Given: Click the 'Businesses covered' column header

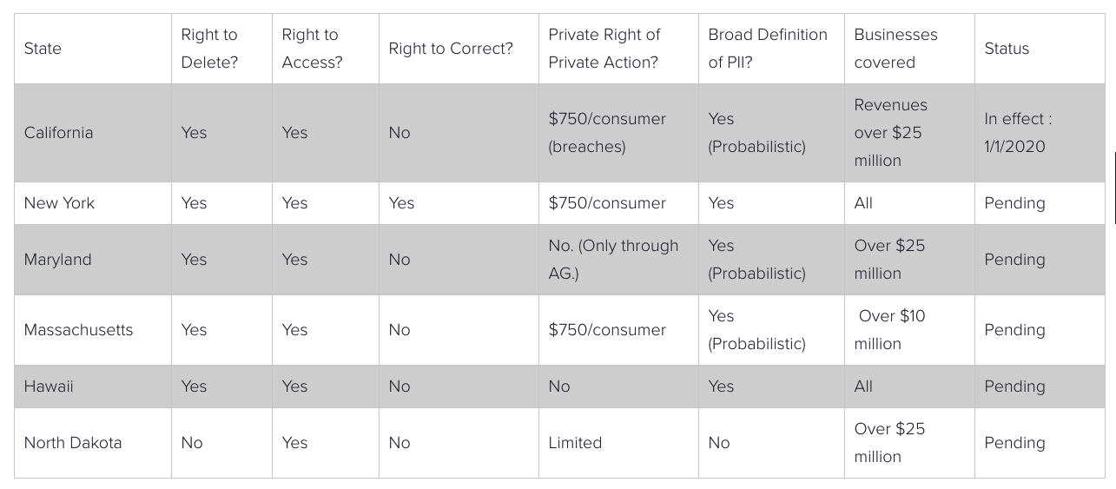Looking at the screenshot, I should tap(909, 49).
